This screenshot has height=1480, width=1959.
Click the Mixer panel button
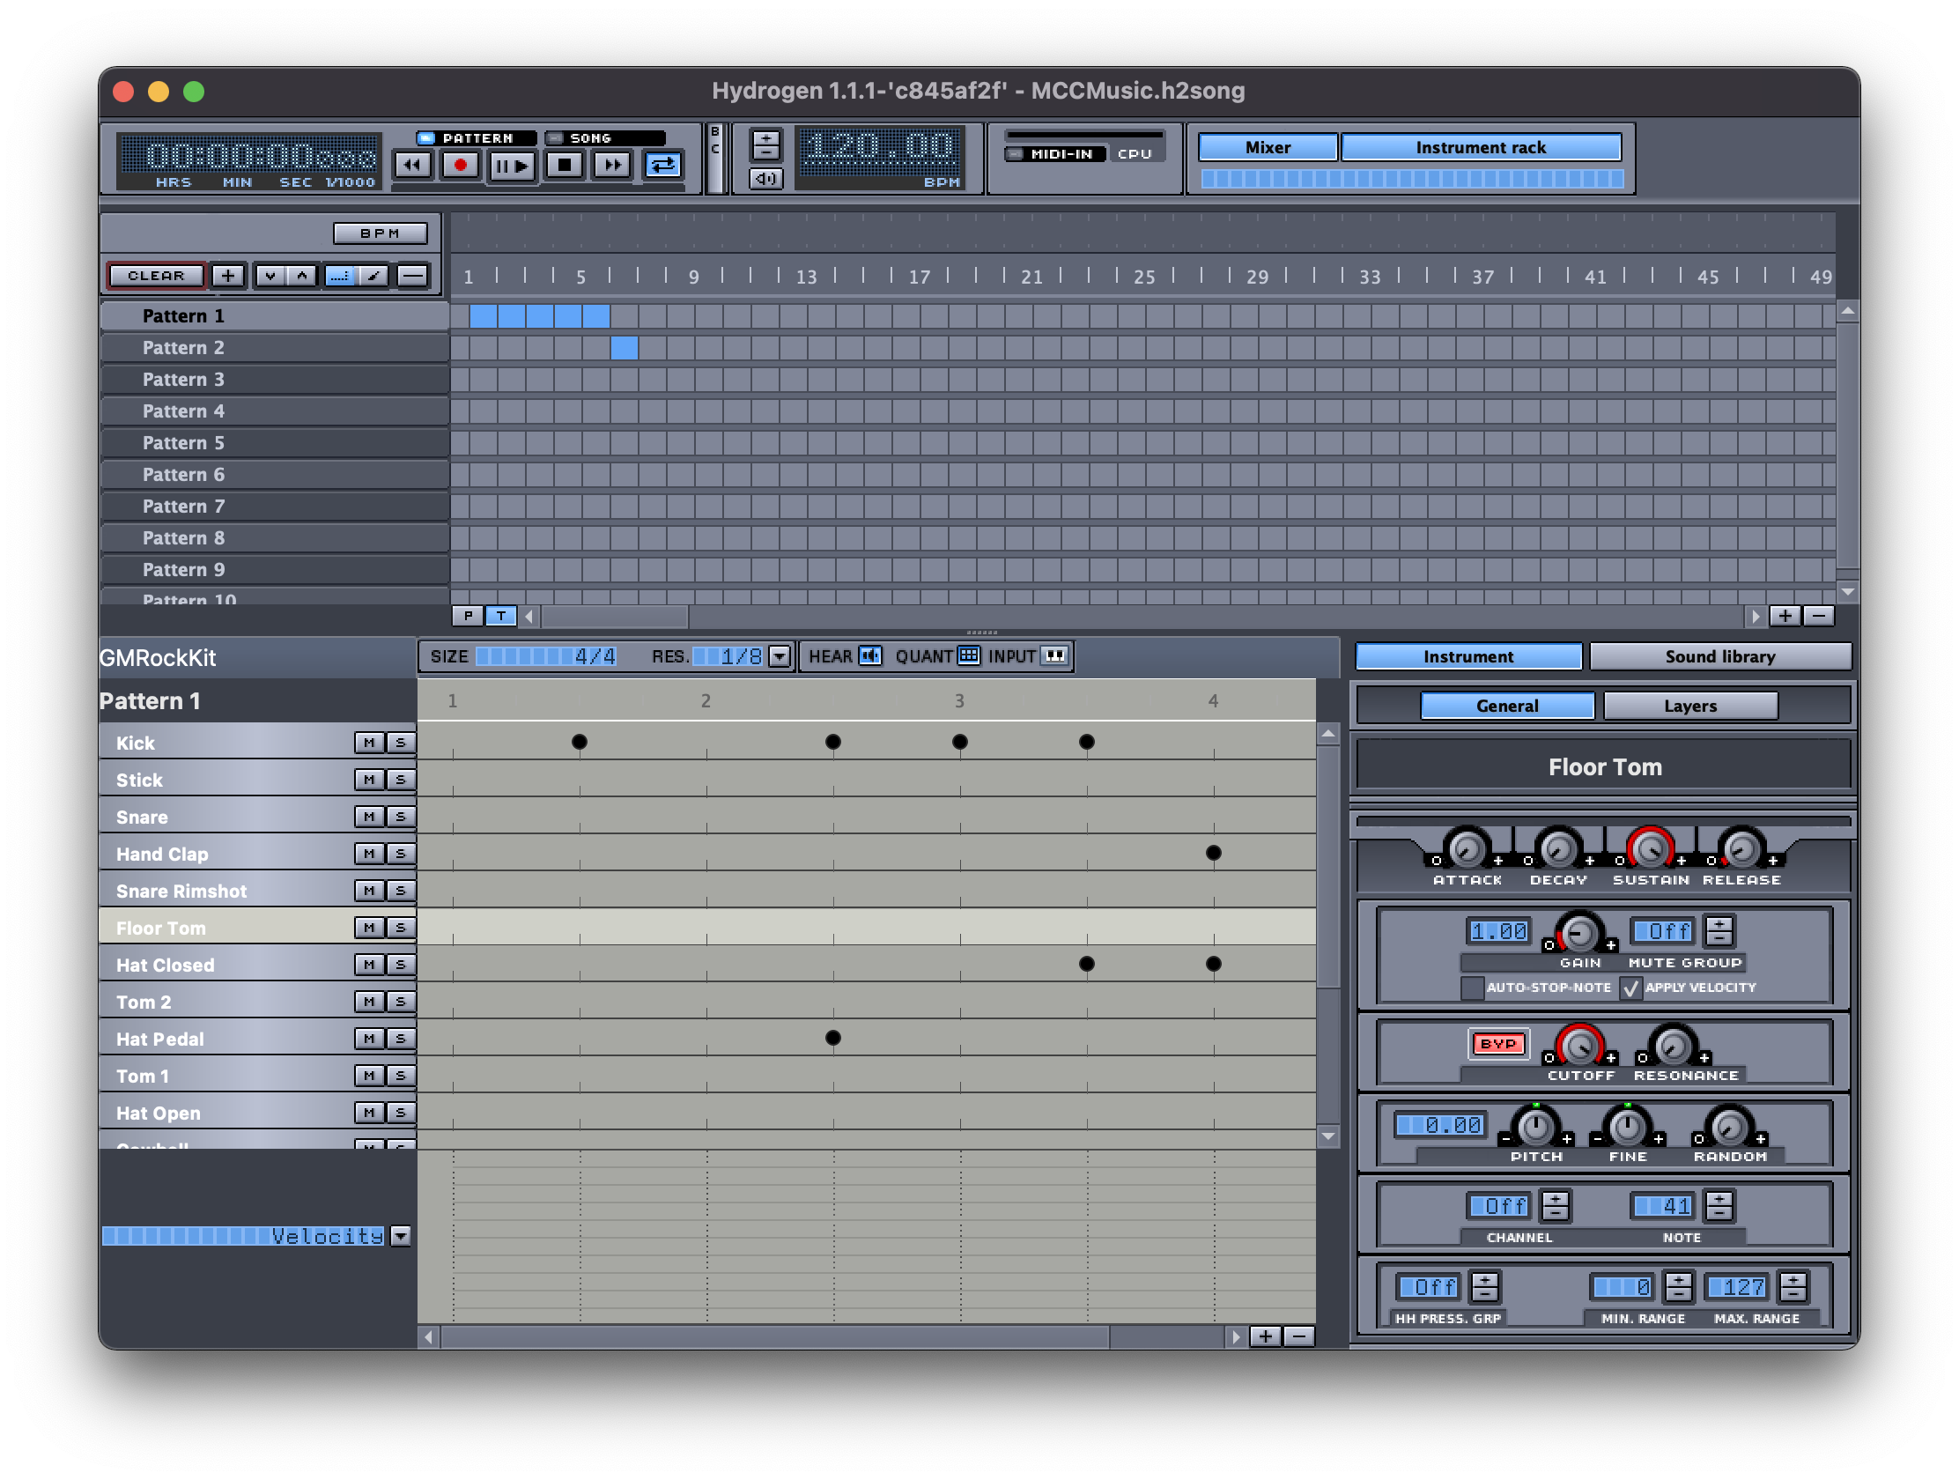coord(1268,146)
